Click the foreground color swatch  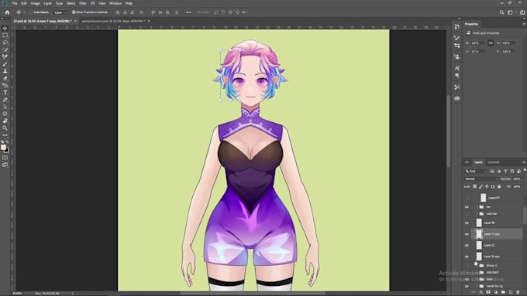click(x=3, y=147)
